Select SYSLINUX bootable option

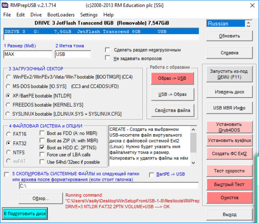[x=8, y=114]
